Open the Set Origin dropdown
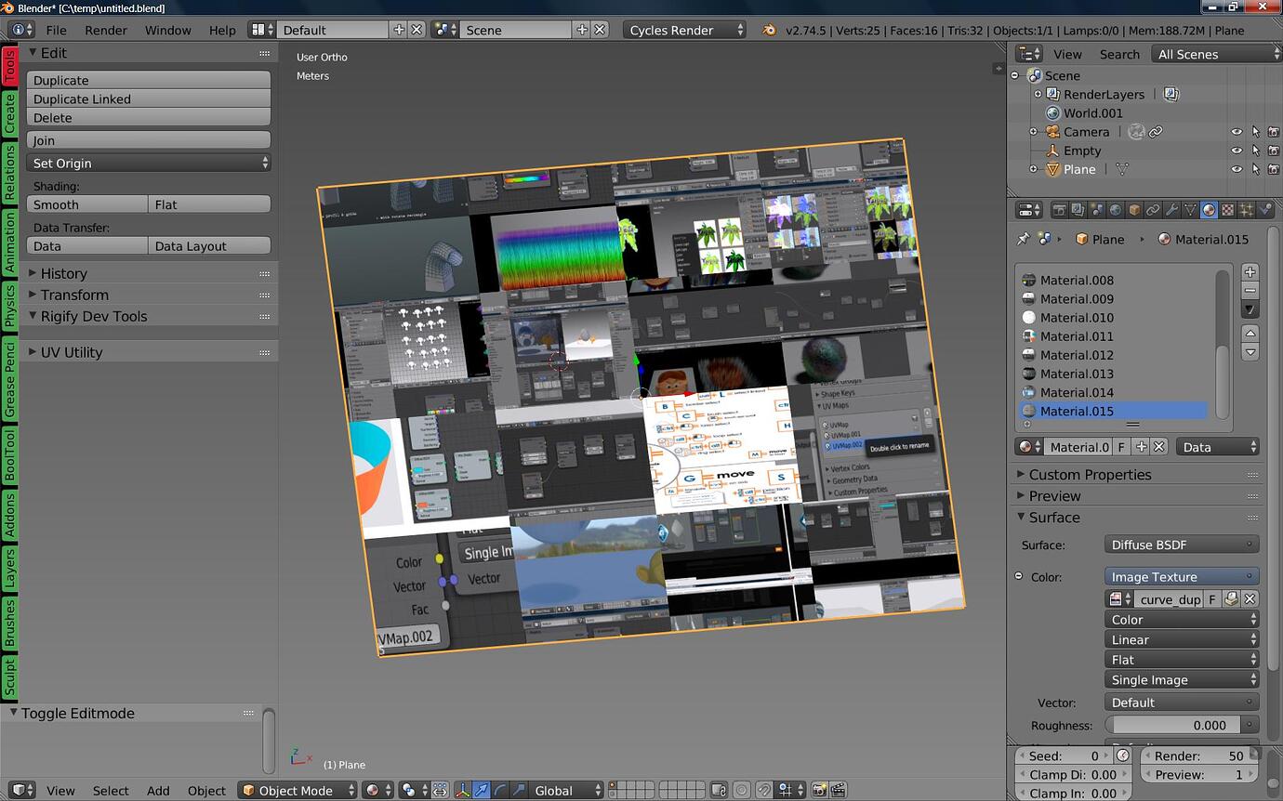This screenshot has height=801, width=1283. [x=149, y=163]
